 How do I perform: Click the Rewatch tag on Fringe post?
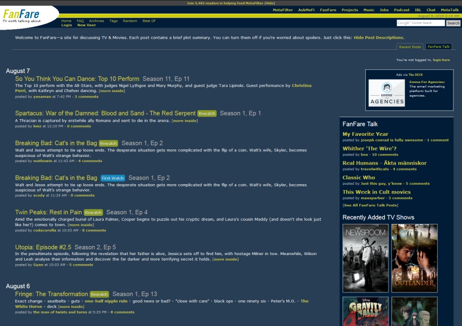pyautogui.click(x=99, y=294)
